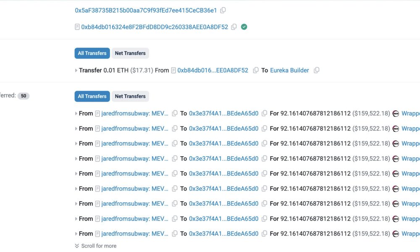Open the shortened 0xb84db016...EE0A8DF52 sender link
The width and height of the screenshot is (420, 252).
point(213,71)
